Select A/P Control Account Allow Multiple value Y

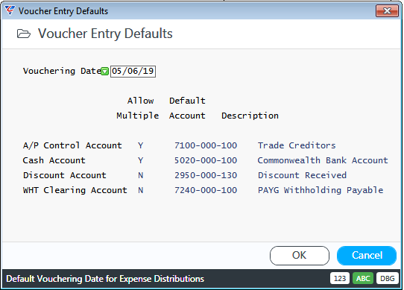click(140, 145)
